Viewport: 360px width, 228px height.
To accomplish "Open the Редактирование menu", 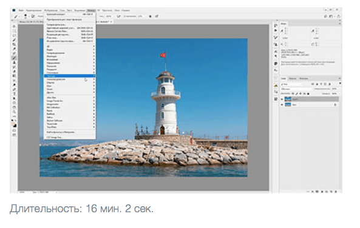I will click(x=34, y=10).
